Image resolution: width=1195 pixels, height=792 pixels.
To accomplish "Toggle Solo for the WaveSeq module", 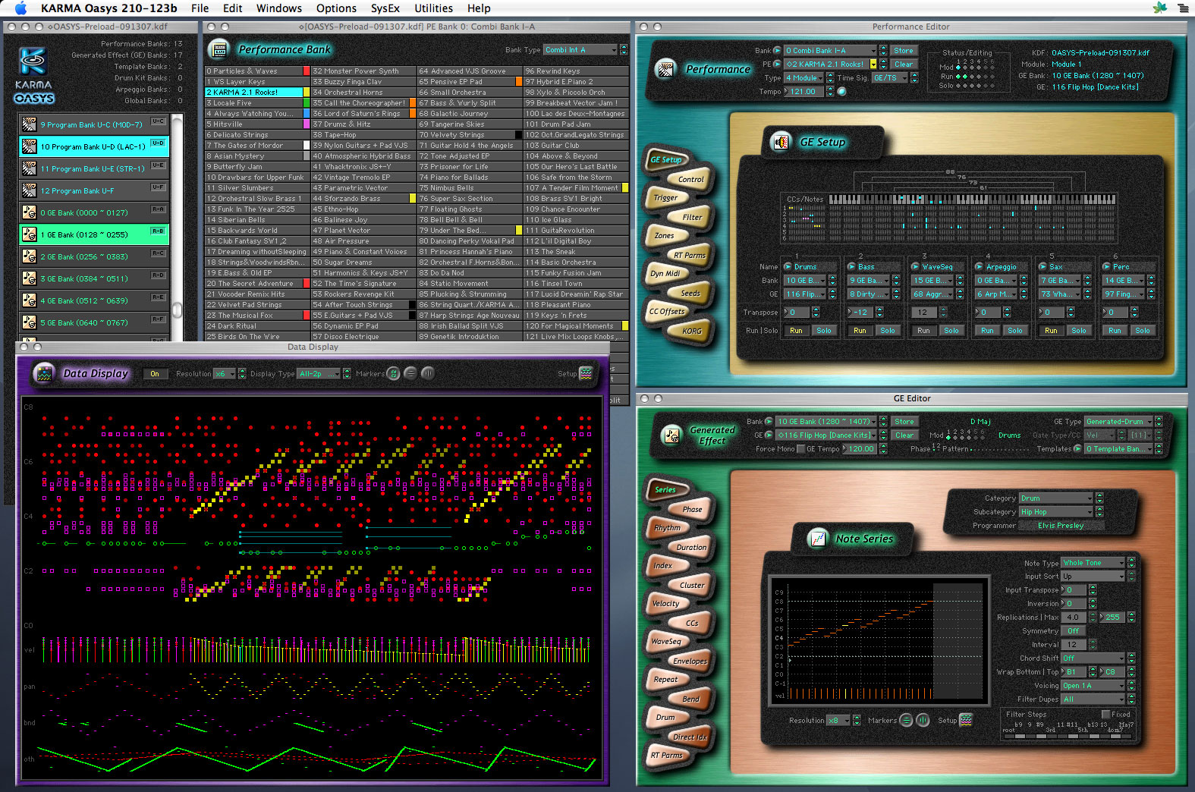I will click(x=951, y=331).
